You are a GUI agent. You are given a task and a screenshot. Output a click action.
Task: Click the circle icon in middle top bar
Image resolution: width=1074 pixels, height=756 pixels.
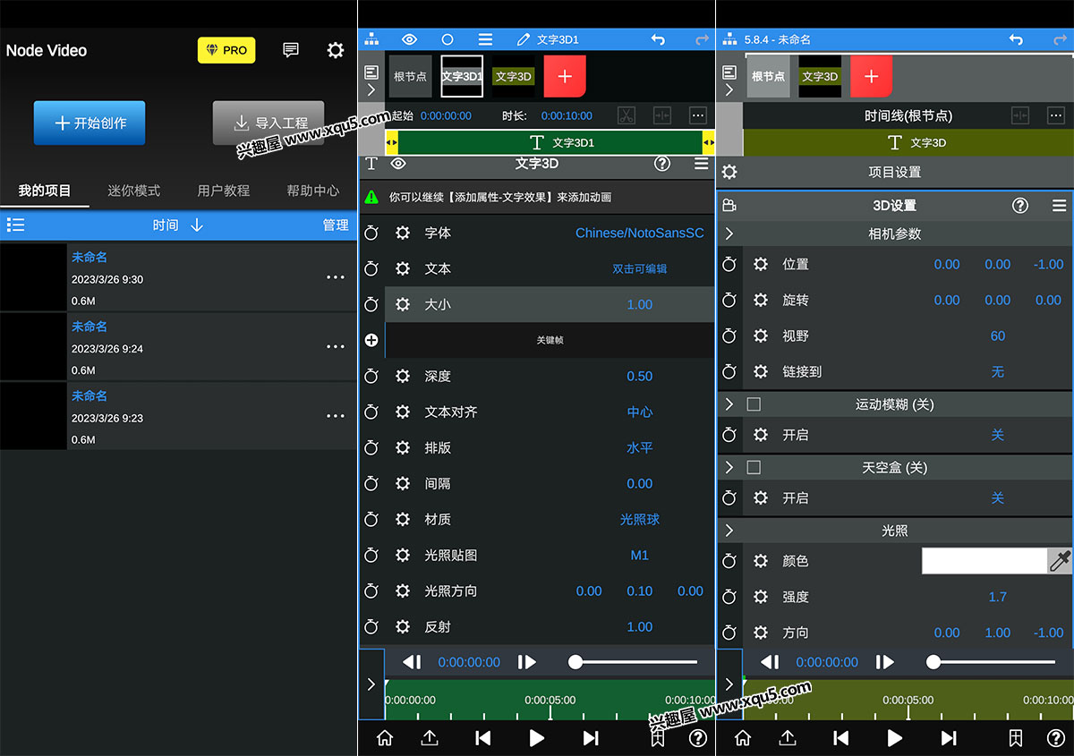coord(447,39)
